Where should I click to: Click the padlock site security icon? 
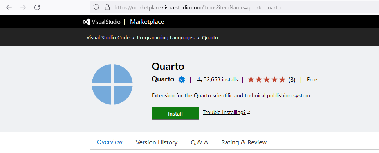107,7
